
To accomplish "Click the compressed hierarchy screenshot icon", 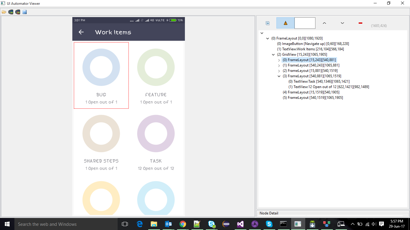I will pyautogui.click(x=18, y=12).
